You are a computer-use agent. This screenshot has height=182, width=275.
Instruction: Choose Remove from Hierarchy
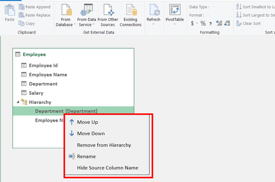[x=104, y=145]
